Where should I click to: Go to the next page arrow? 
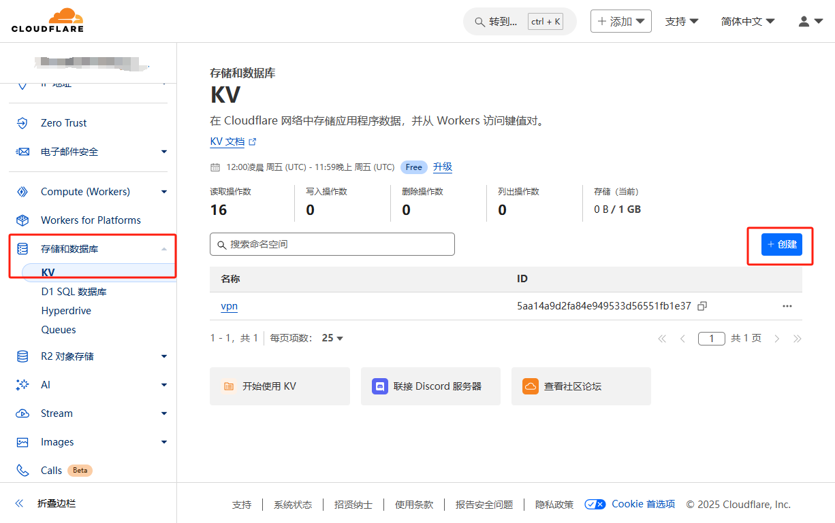click(777, 339)
